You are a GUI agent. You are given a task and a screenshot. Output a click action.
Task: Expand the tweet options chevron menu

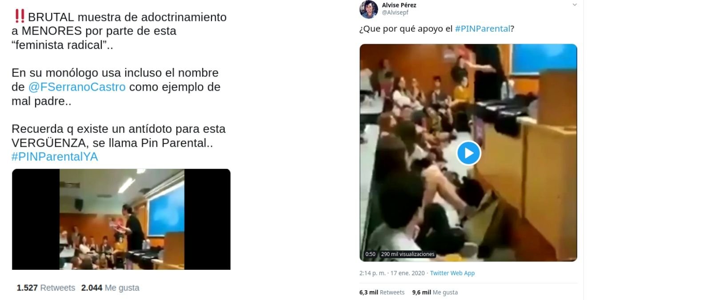[x=574, y=5]
